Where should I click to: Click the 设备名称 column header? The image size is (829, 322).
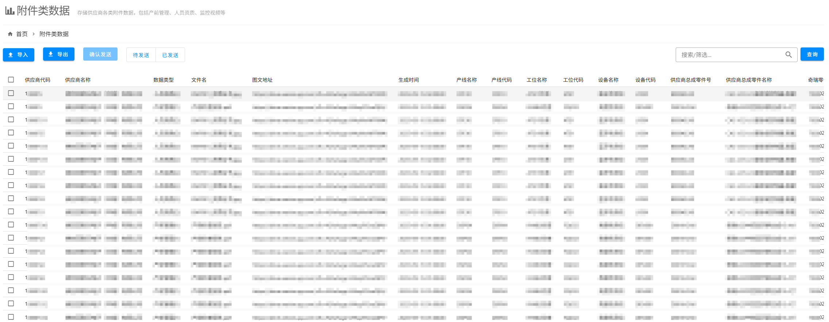(x=608, y=80)
